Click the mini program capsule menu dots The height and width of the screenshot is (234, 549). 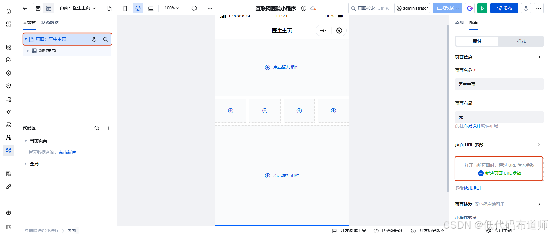pos(323,30)
